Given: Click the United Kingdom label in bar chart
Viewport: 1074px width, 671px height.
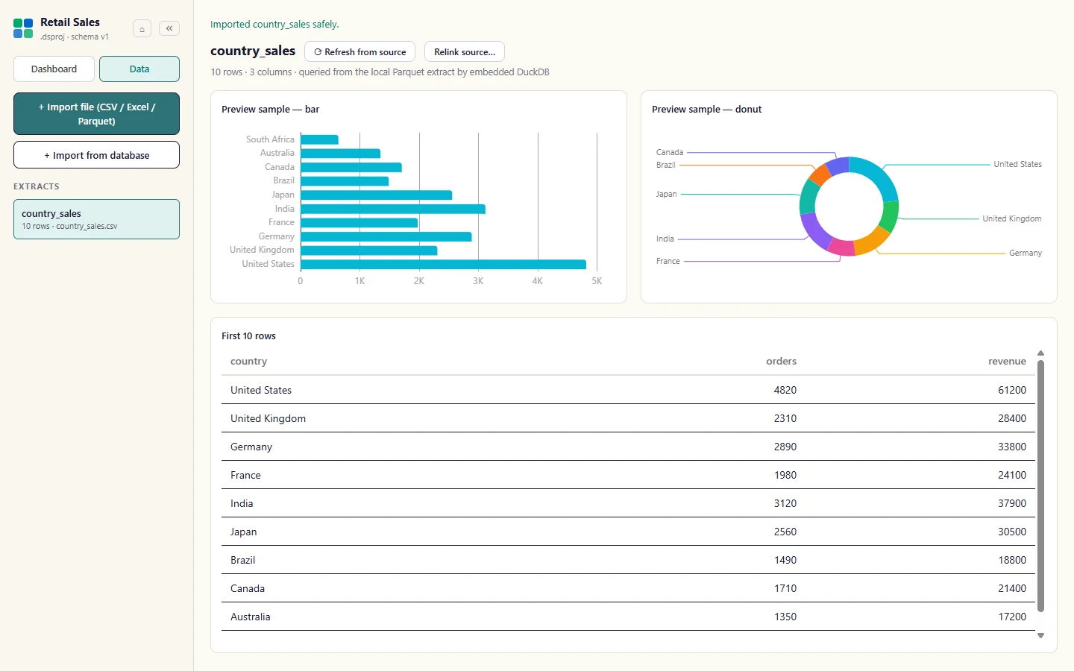Looking at the screenshot, I should point(262,250).
